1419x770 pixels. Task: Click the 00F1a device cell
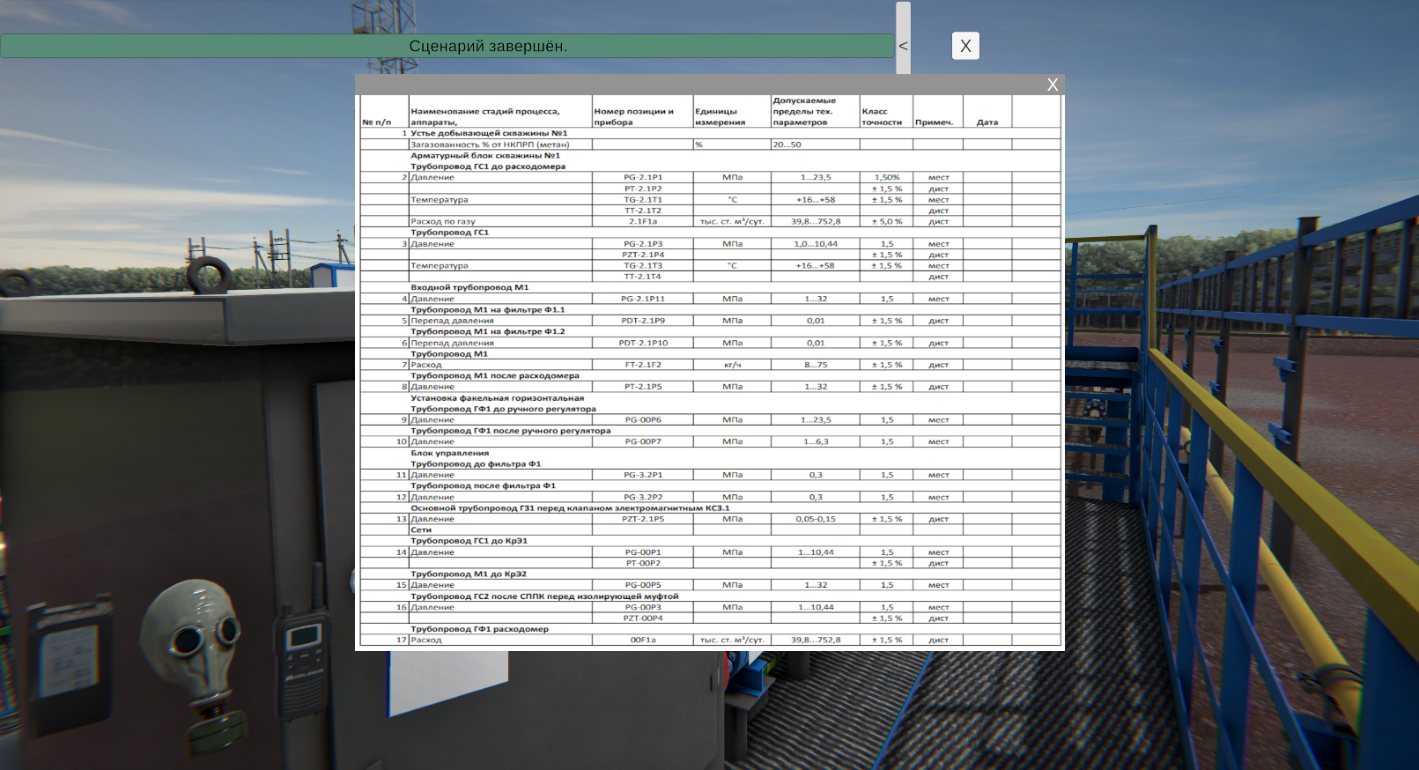coord(643,640)
